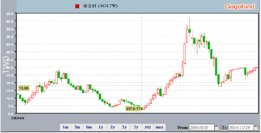Click the 50.0 y-axis label
261x133 pixels.
(10, 37)
